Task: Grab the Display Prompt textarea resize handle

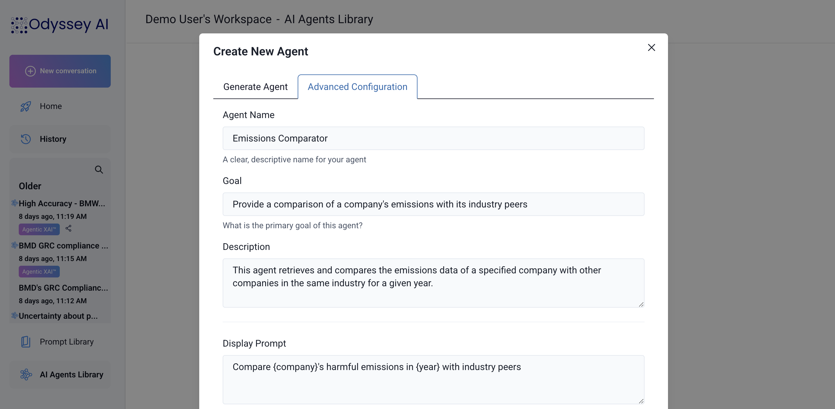Action: pos(641,401)
